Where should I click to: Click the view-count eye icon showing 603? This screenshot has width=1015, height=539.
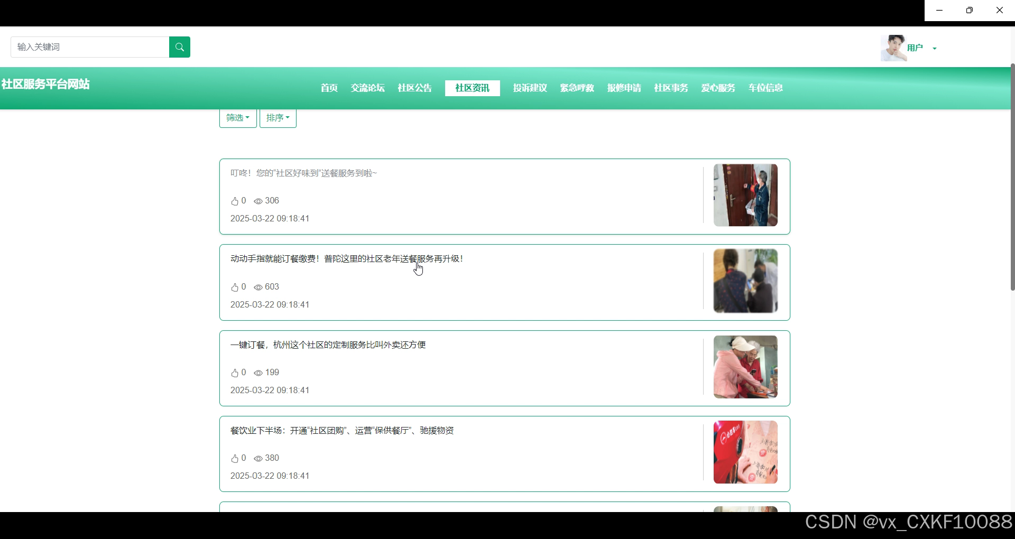pos(258,287)
